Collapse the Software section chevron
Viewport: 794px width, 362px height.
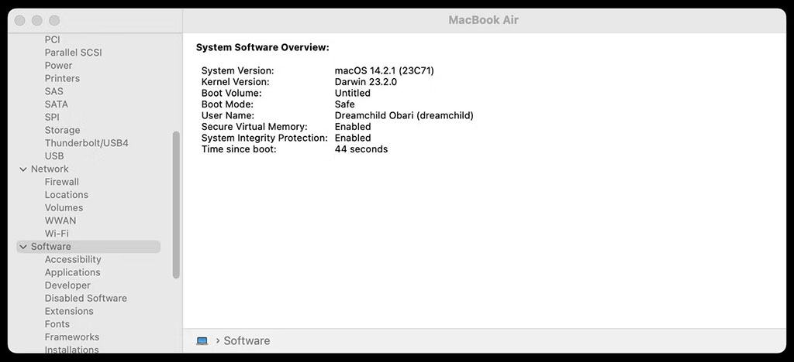click(x=23, y=247)
